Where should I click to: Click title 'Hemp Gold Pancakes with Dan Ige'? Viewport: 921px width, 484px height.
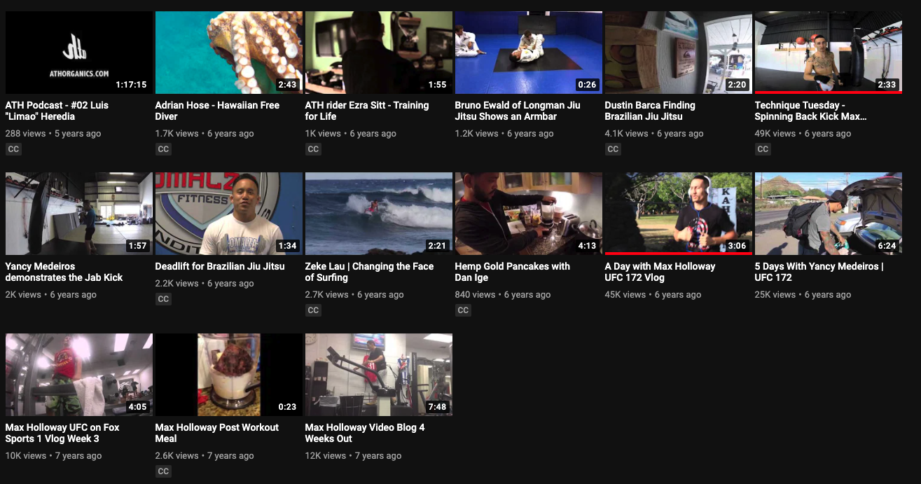coord(513,272)
